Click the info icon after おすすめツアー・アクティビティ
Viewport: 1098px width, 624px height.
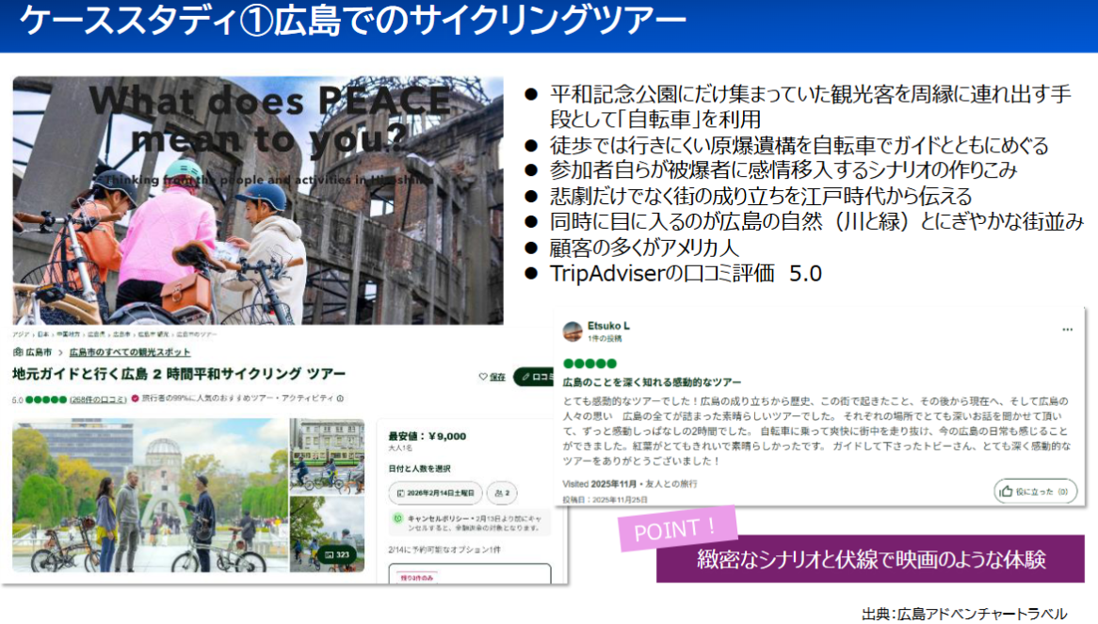coord(340,399)
